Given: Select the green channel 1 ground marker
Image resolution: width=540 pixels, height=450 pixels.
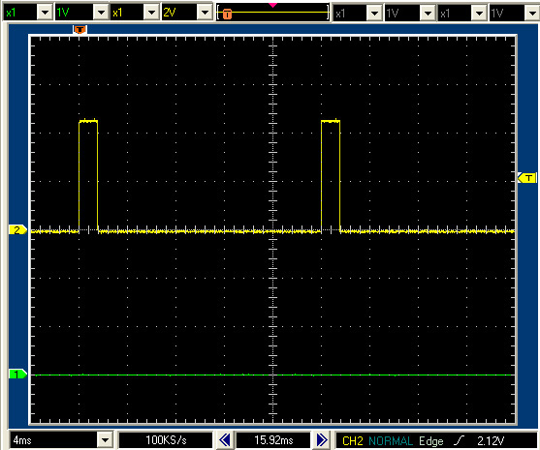Looking at the screenshot, I should click(x=17, y=374).
